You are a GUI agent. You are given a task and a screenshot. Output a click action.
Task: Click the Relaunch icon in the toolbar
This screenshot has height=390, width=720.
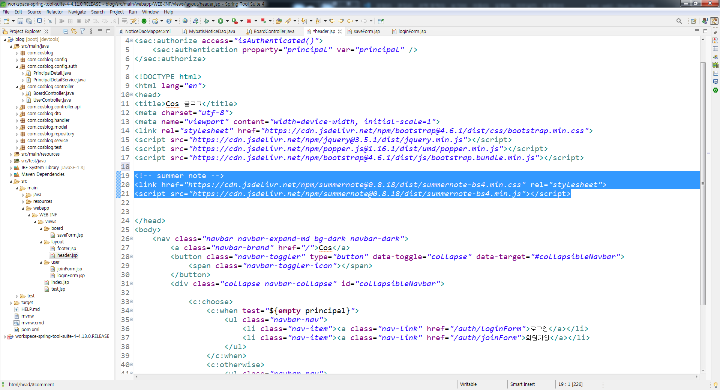[263, 21]
